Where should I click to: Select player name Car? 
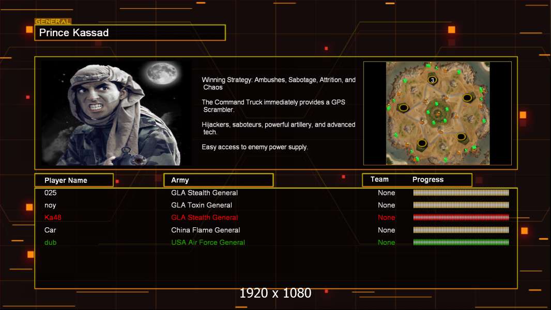[x=50, y=230]
